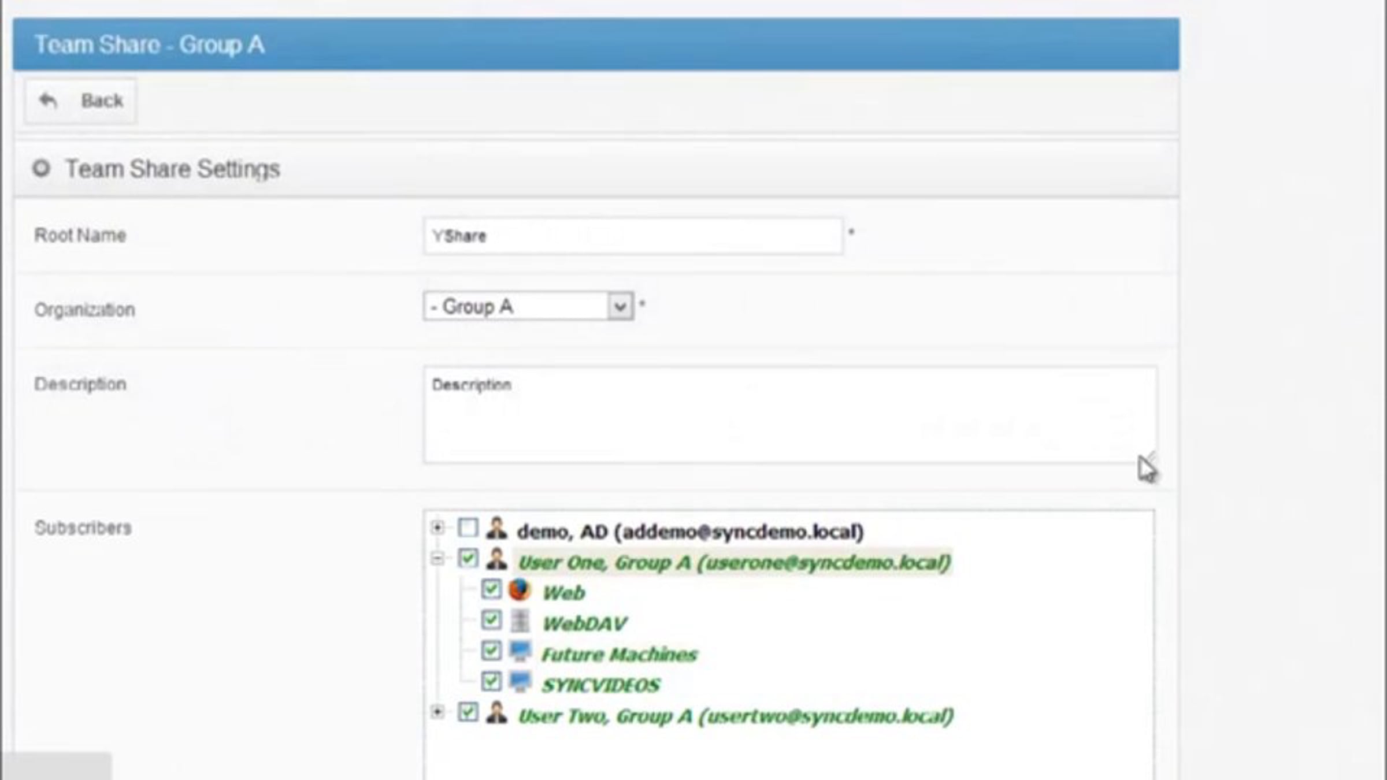
Task: Go back using the Back button
Action: point(80,101)
